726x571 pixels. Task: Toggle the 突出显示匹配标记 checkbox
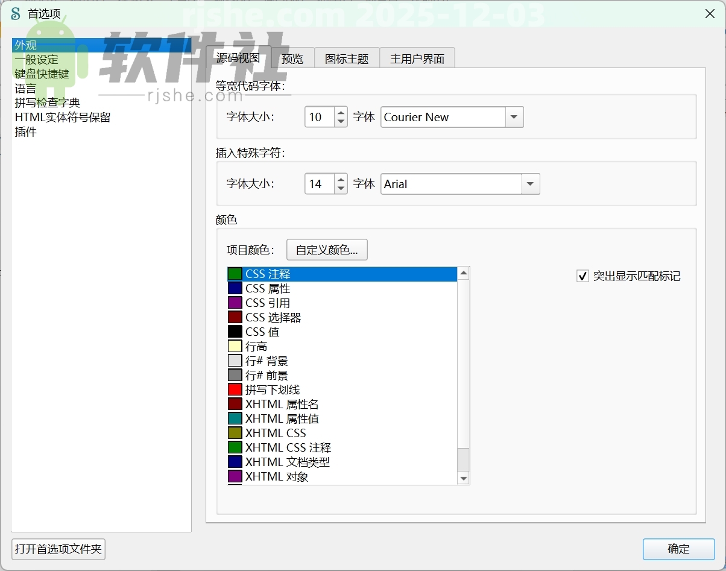(582, 276)
